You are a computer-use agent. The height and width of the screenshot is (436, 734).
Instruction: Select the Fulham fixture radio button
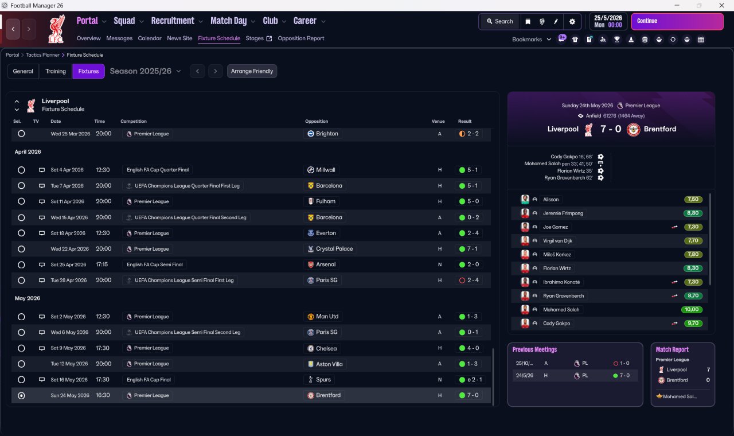click(x=21, y=201)
